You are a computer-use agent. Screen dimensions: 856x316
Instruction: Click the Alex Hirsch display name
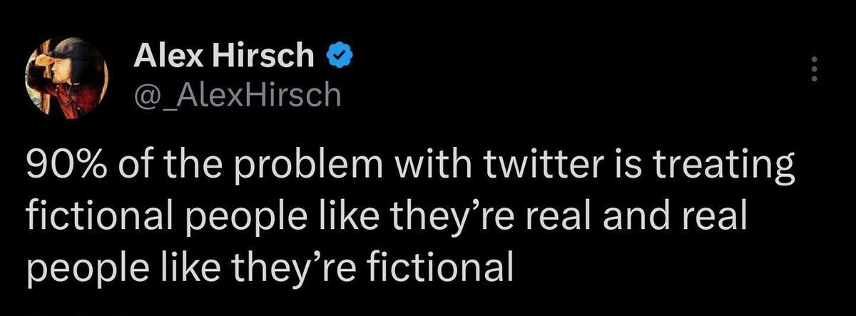[223, 56]
